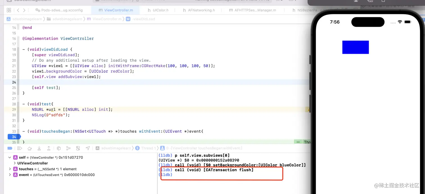Deactivate breakpoints in debug bar
This screenshot has height=194, width=425.
tap(10, 148)
